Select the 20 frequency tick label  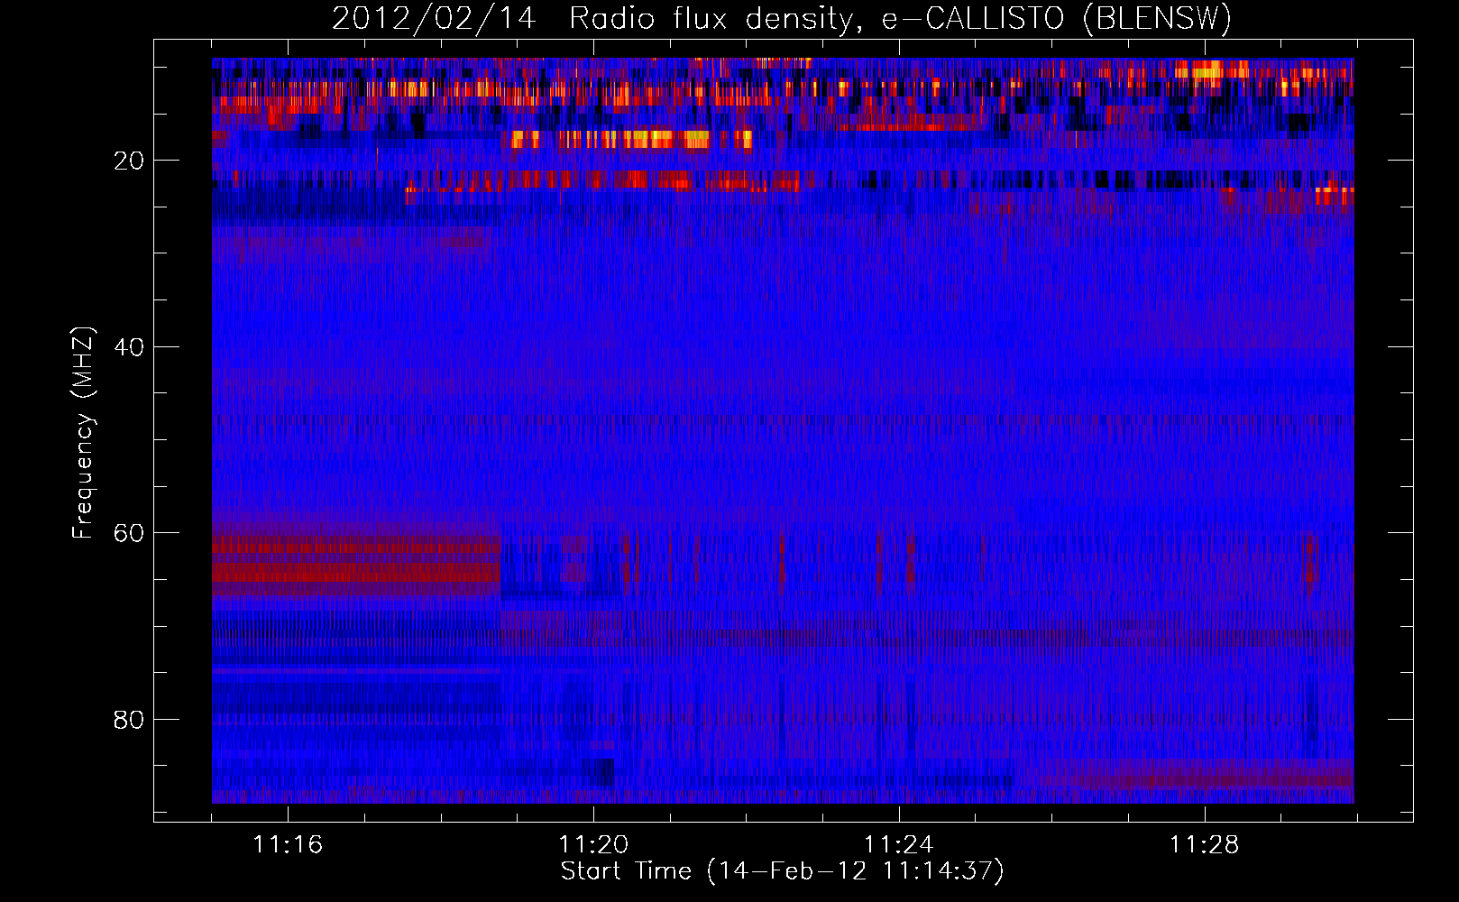point(129,161)
